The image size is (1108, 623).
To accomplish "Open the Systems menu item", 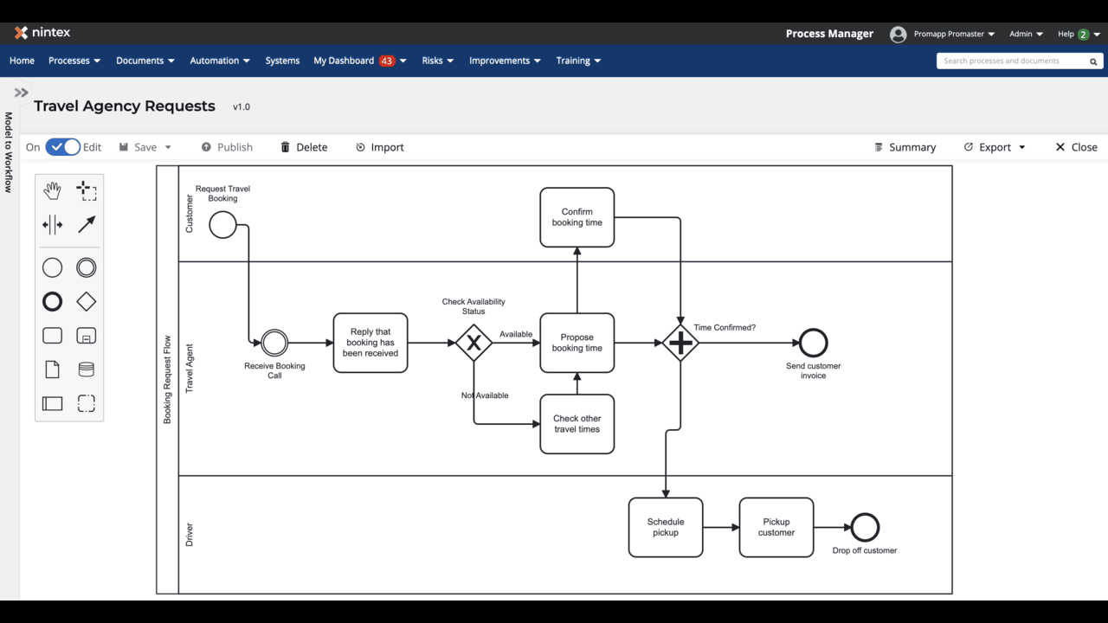I will click(x=282, y=61).
